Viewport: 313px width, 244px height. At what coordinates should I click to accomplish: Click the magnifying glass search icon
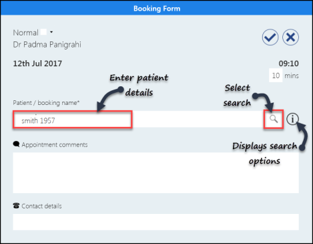(x=274, y=119)
